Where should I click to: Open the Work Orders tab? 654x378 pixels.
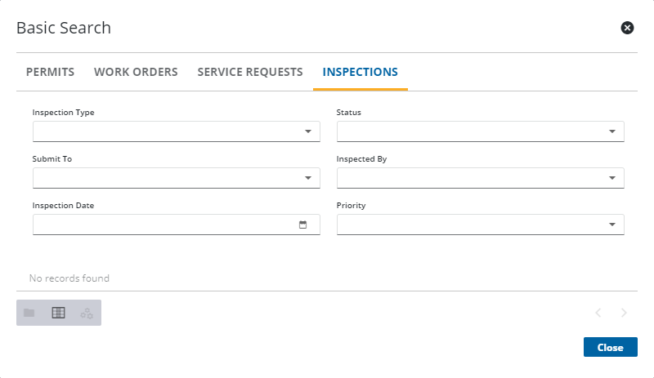pos(136,72)
